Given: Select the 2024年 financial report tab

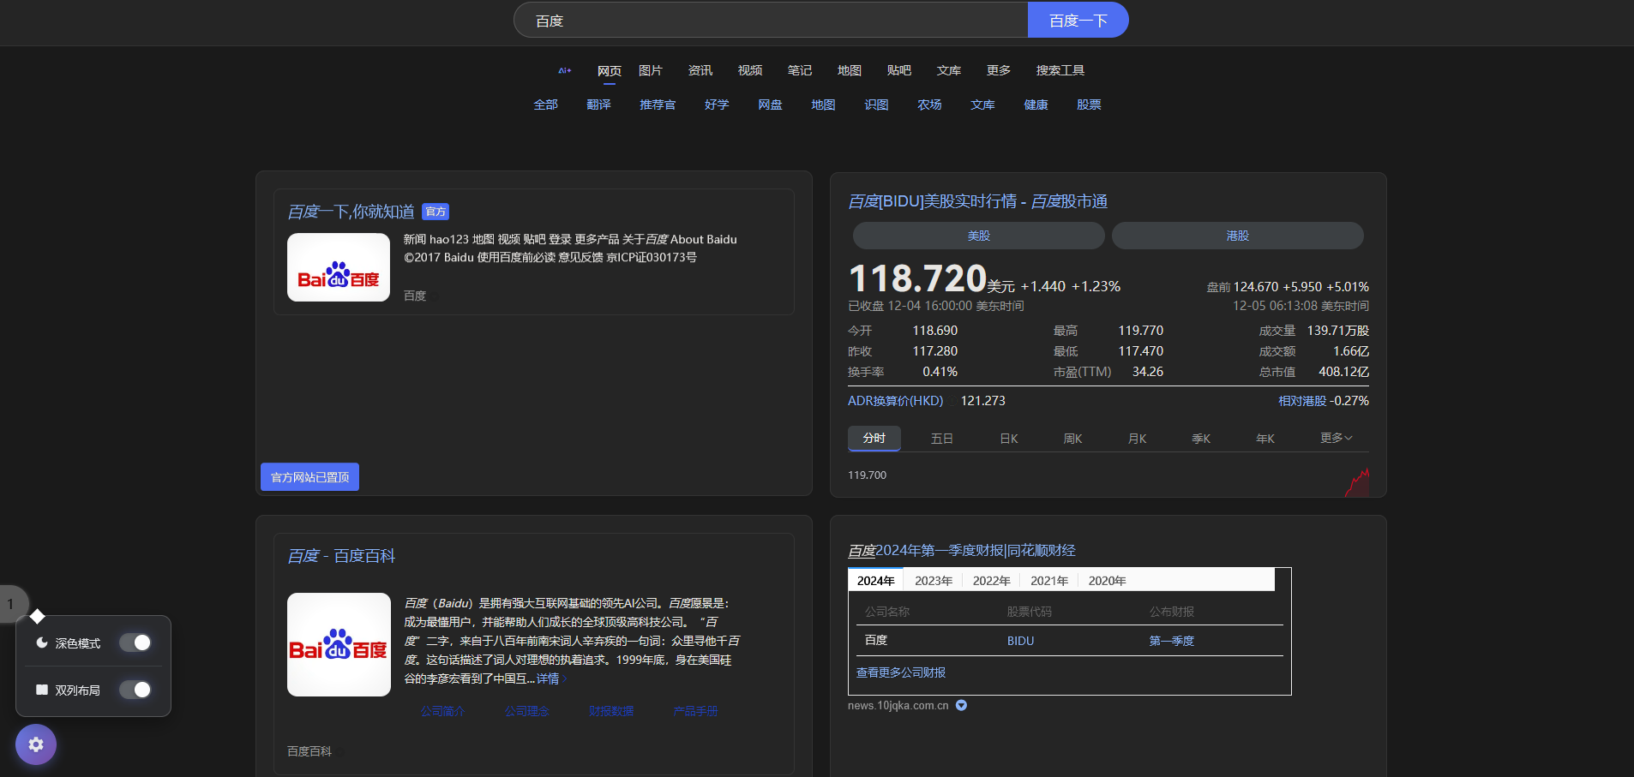Looking at the screenshot, I should coord(875,580).
